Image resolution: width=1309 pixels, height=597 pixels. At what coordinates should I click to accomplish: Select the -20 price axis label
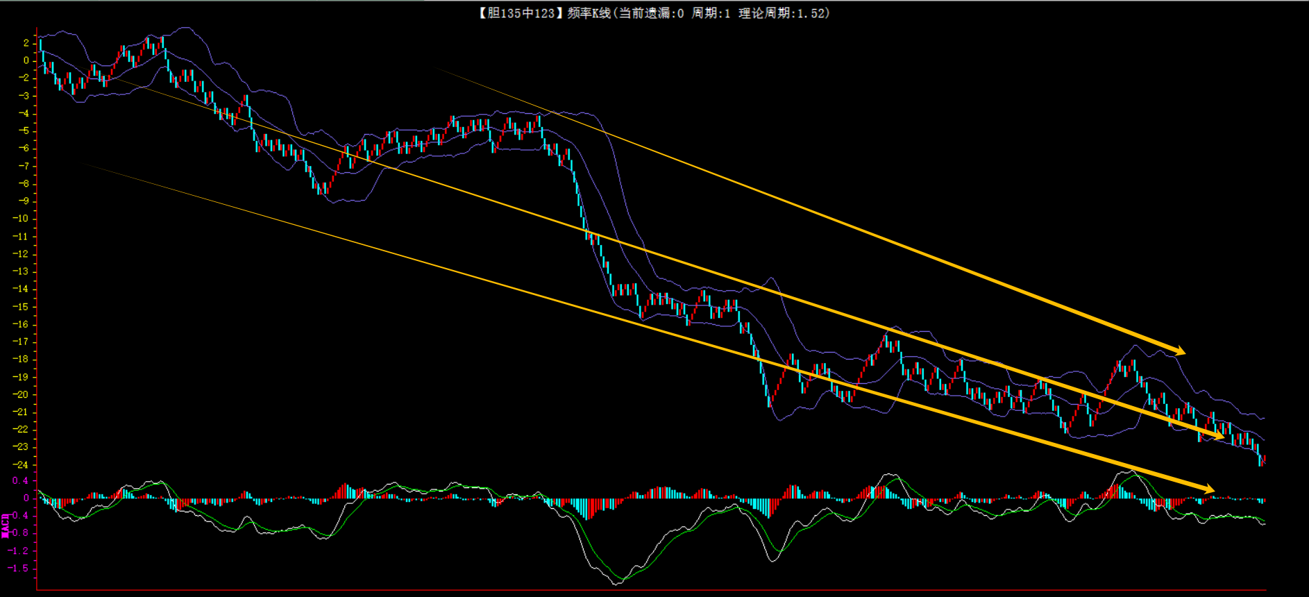click(x=21, y=394)
